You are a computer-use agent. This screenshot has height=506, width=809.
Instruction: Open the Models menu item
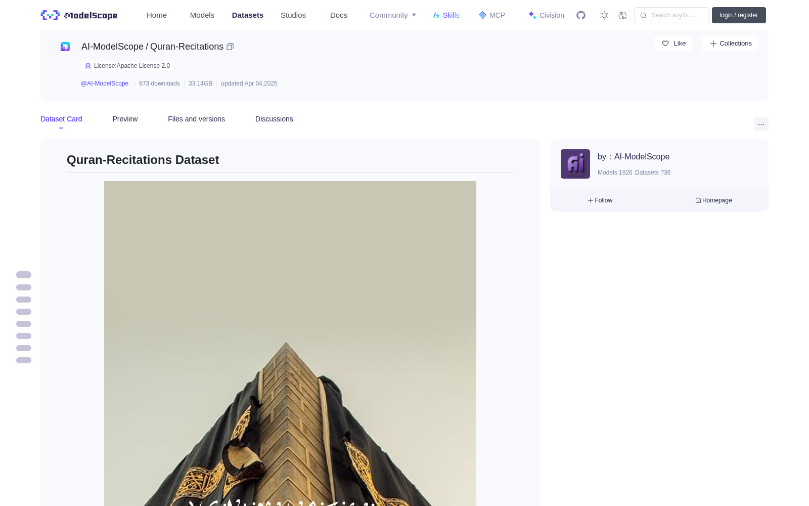coord(202,15)
